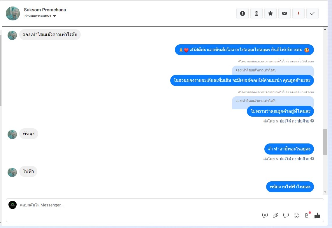
Task: Click the baht payment icon
Action: pos(307,215)
